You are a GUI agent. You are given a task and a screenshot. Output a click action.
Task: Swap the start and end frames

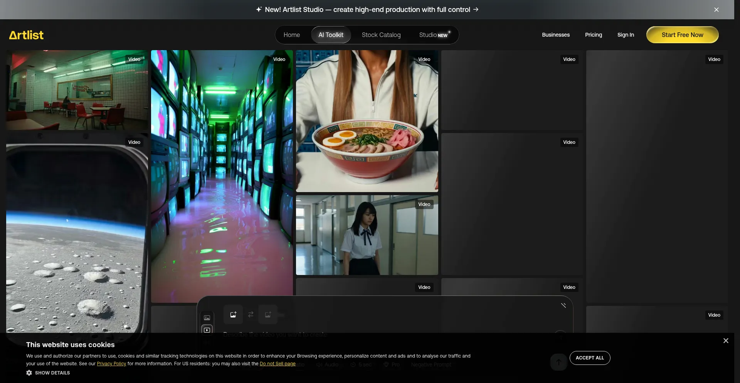[251, 315]
